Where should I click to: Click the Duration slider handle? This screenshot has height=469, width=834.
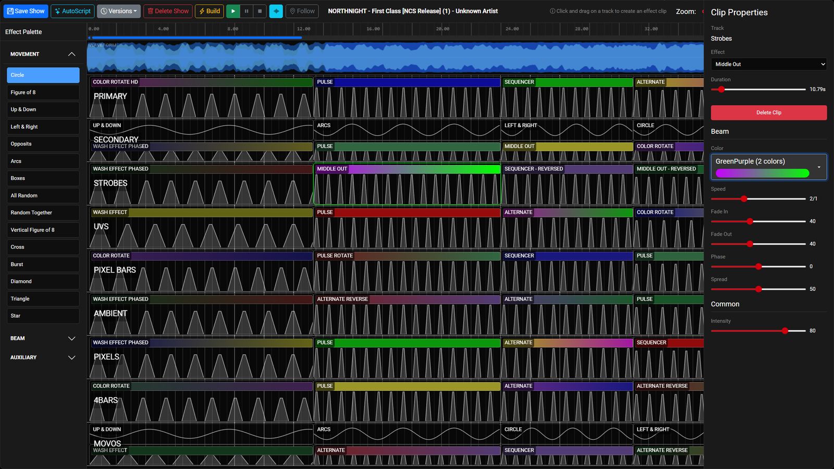[x=721, y=89]
